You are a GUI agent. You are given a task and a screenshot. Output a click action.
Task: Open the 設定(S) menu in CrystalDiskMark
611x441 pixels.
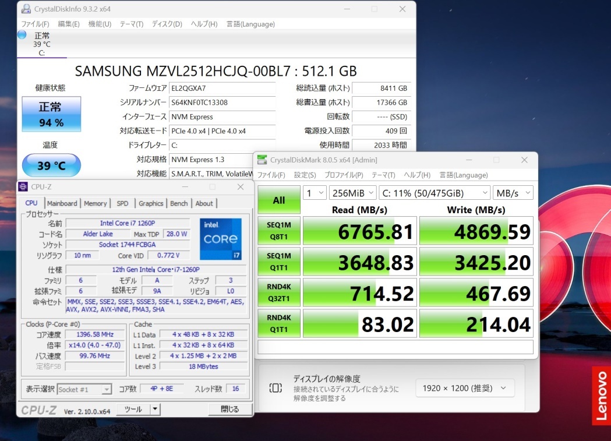(x=305, y=175)
